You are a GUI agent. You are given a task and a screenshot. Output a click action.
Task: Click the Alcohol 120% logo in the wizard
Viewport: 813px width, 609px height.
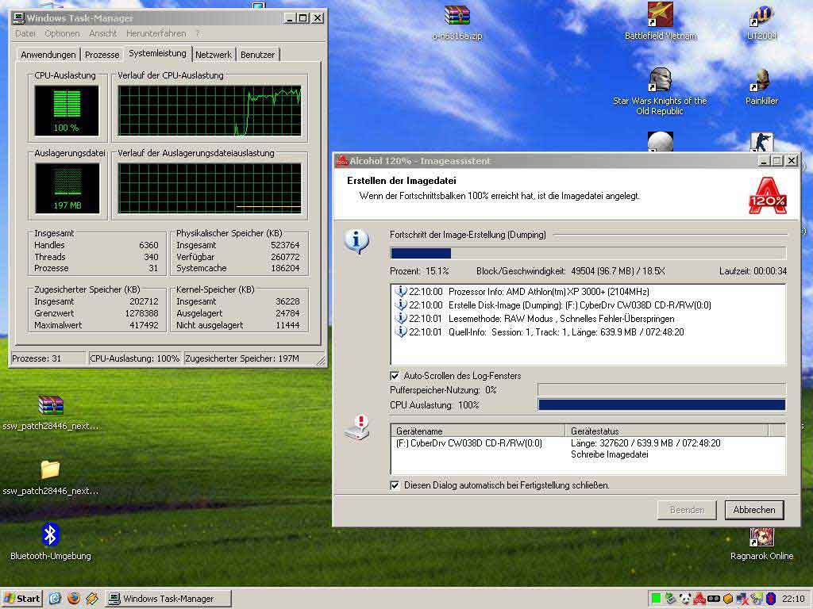[x=768, y=196]
